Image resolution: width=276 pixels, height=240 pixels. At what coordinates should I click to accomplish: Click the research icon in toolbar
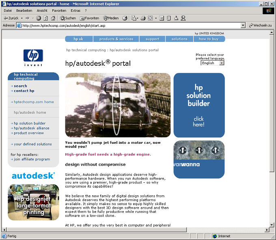click(176, 18)
